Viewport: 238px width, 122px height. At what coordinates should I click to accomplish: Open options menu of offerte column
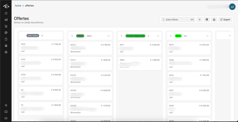coord(109,36)
